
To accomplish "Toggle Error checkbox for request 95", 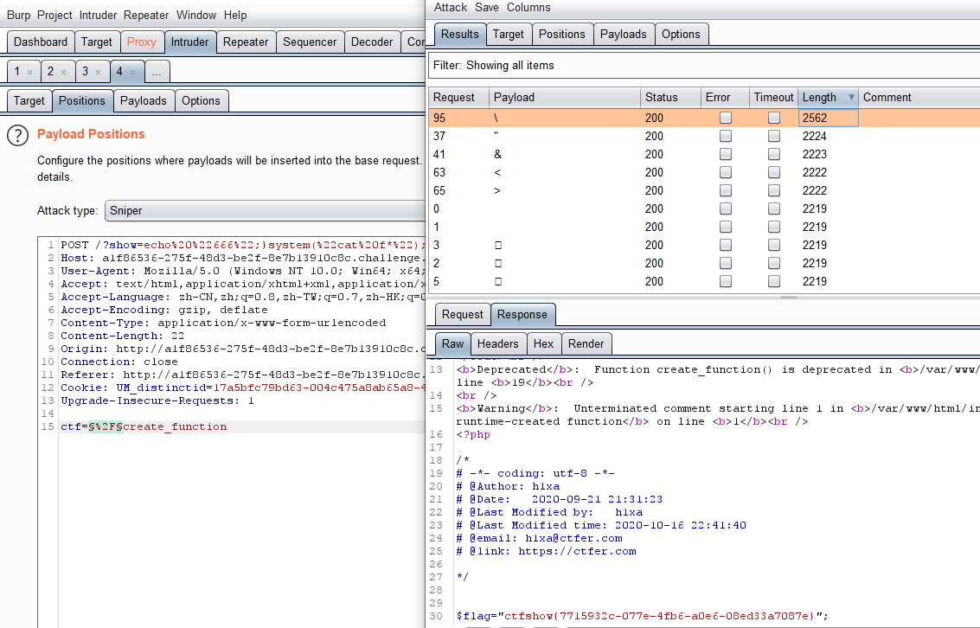I will pyautogui.click(x=726, y=118).
